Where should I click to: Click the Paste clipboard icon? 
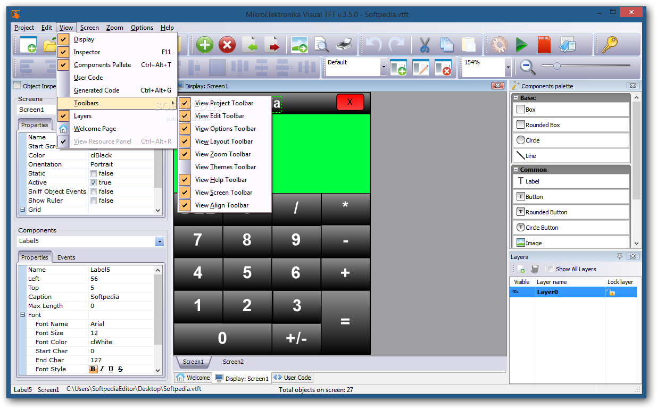pyautogui.click(x=469, y=45)
